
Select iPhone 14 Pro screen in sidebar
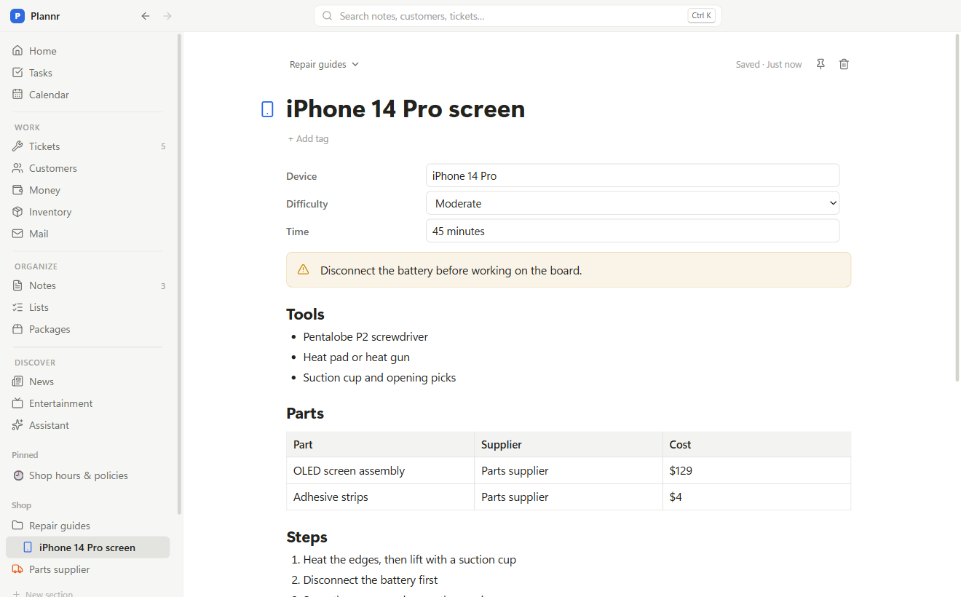89,547
